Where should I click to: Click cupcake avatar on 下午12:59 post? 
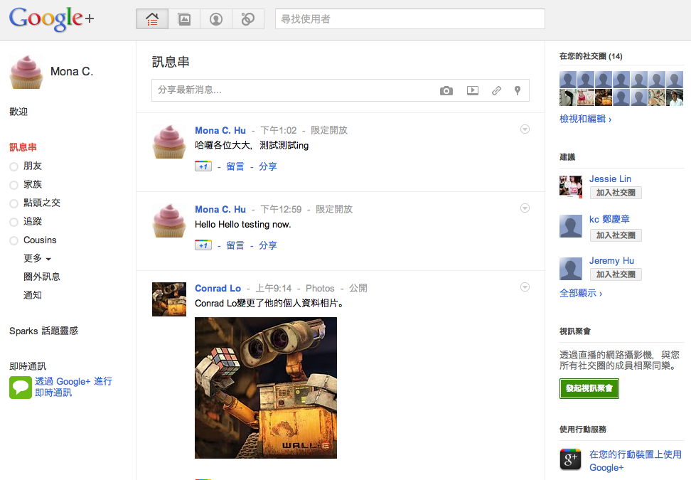pos(169,220)
